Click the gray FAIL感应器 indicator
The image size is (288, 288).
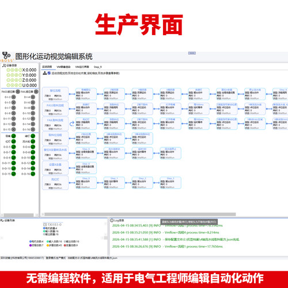click(x=36, y=92)
